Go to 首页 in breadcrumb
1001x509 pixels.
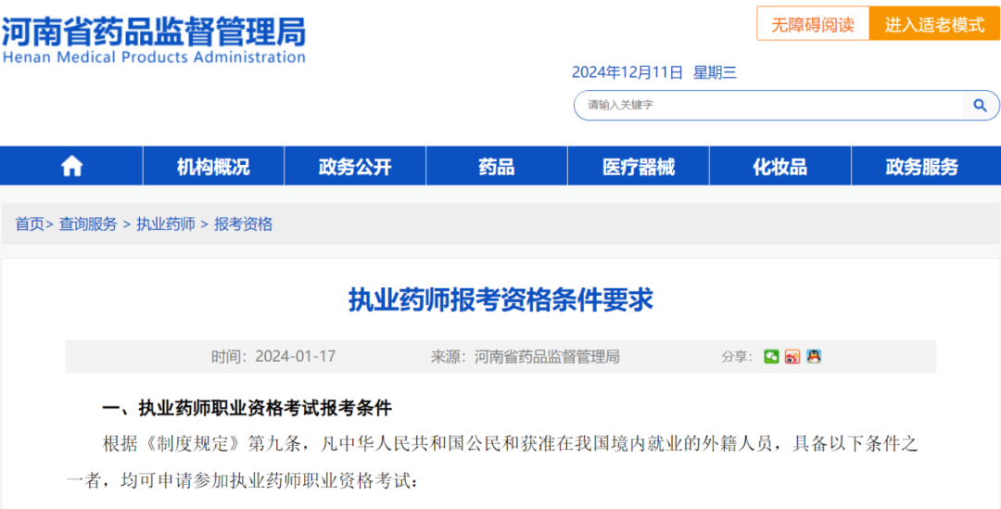coord(30,224)
